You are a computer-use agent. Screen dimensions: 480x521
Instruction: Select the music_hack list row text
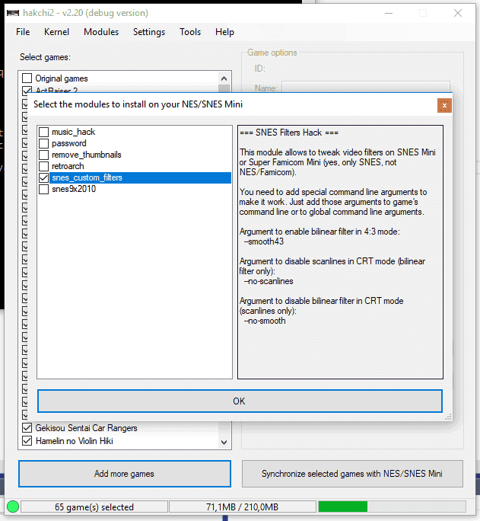73,132
